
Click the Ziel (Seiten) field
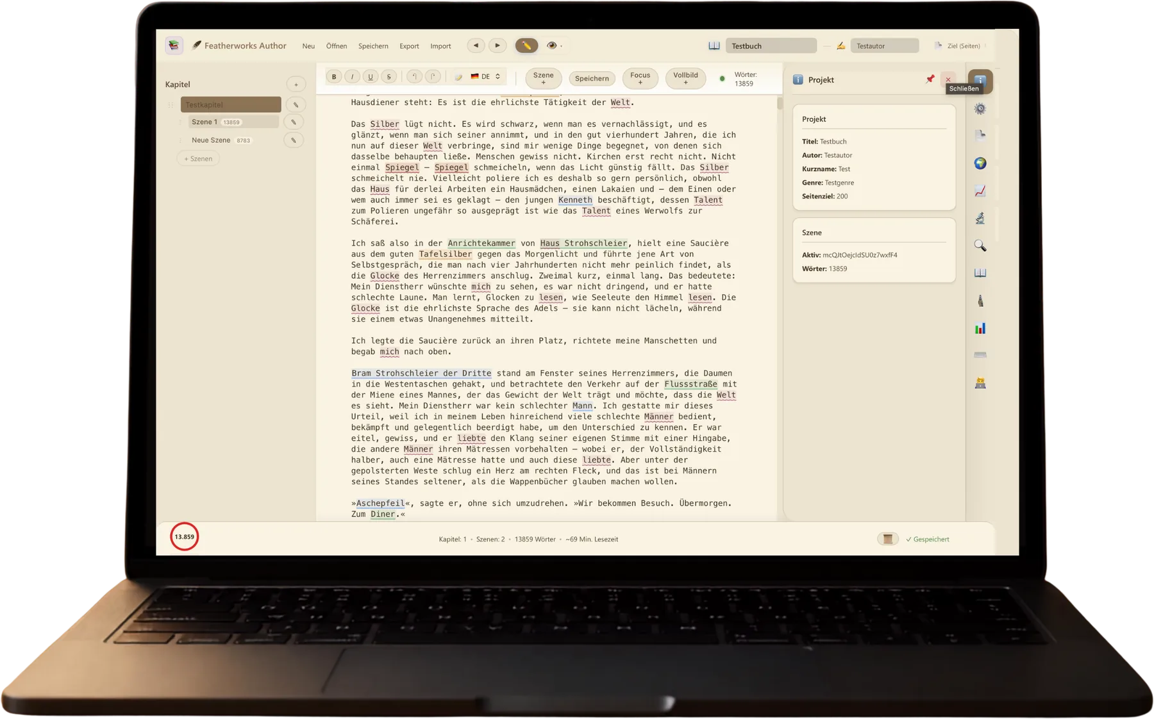click(963, 46)
